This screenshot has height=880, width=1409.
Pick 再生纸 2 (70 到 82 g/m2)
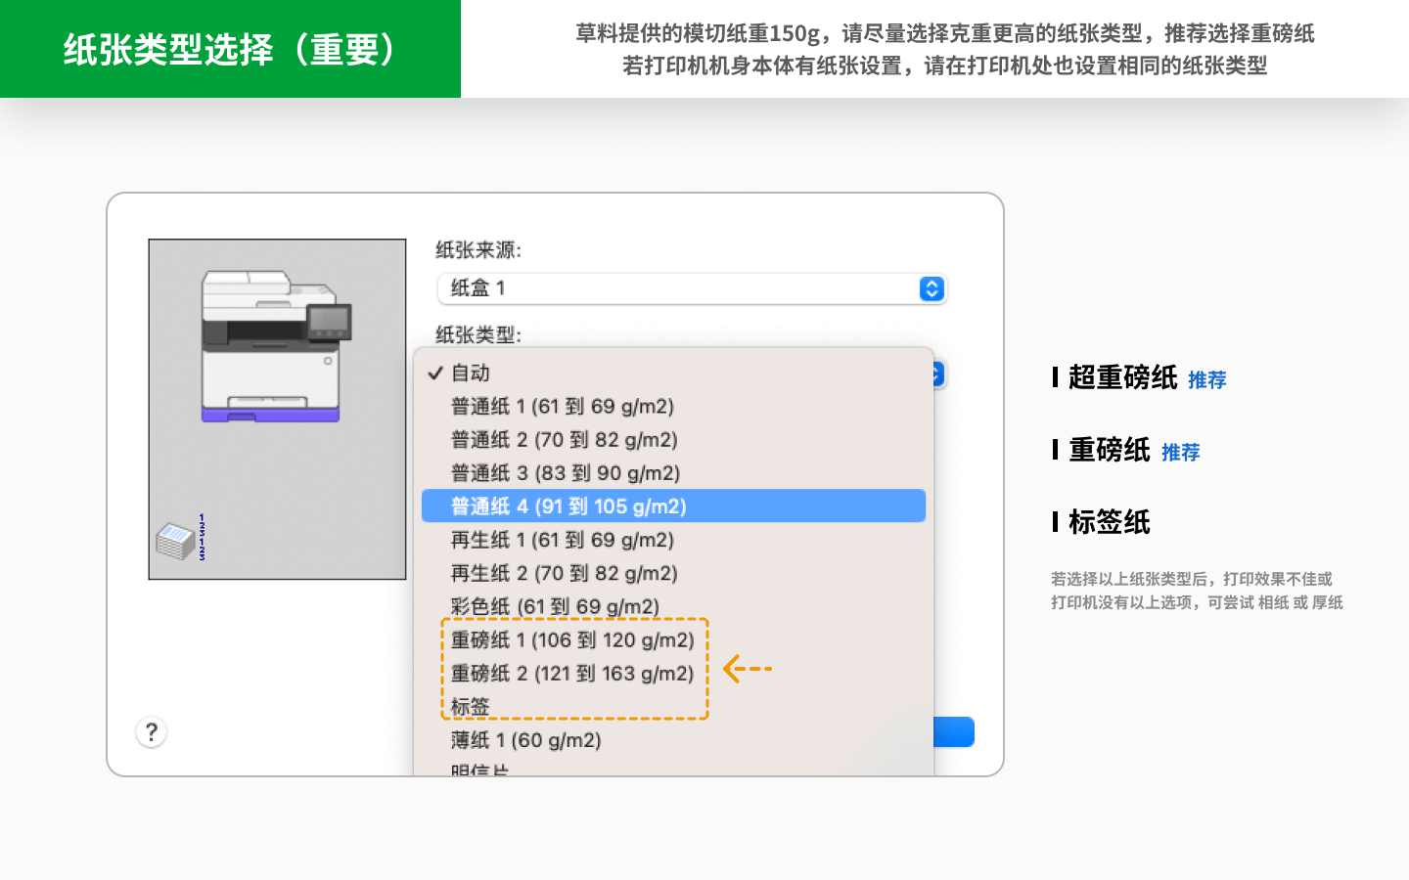tap(564, 573)
